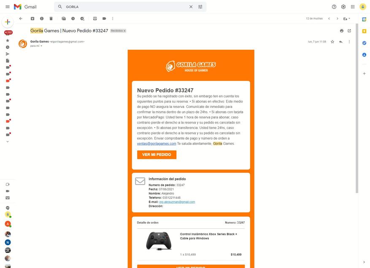
Task: Reply to Gorila Games message
Action: (340, 42)
